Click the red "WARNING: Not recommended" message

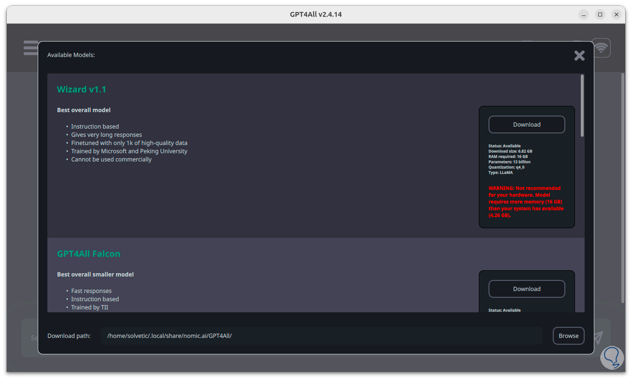coord(526,202)
